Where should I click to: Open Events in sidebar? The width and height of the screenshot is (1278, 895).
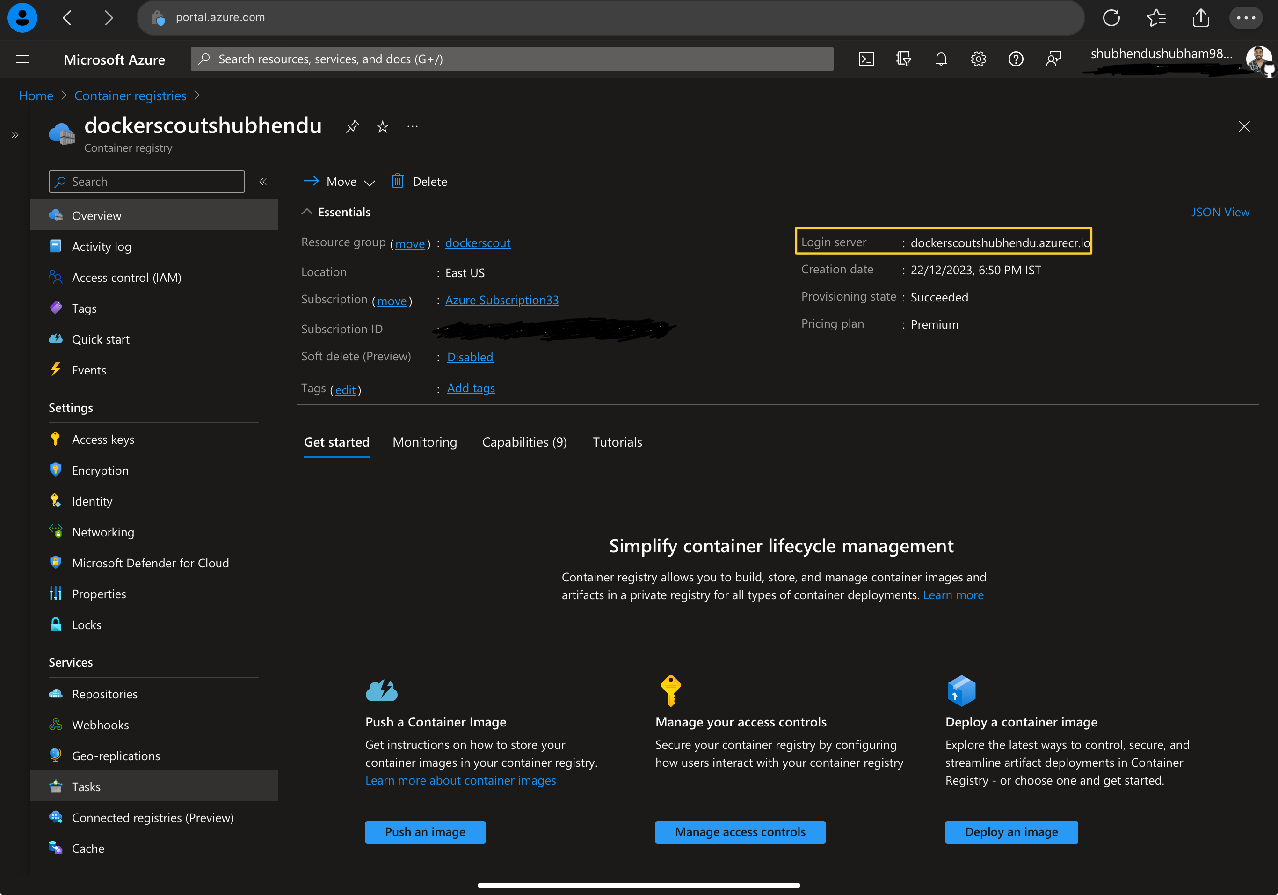pyautogui.click(x=153, y=370)
